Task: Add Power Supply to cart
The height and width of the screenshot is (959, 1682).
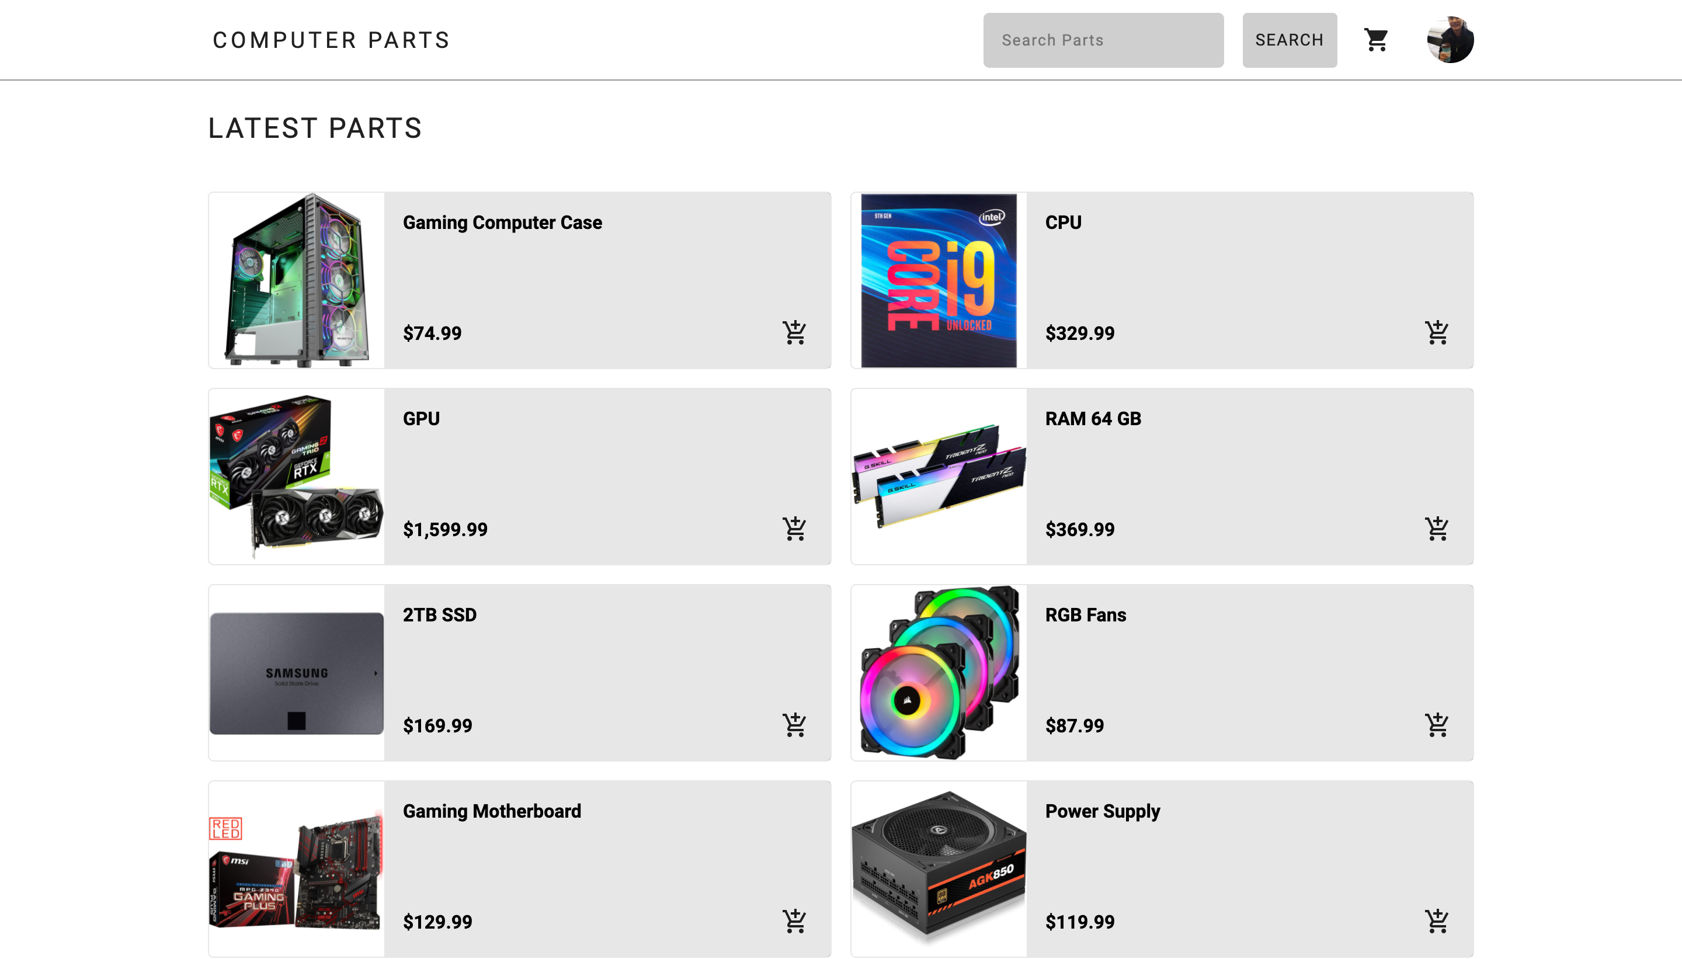Action: [1436, 922]
